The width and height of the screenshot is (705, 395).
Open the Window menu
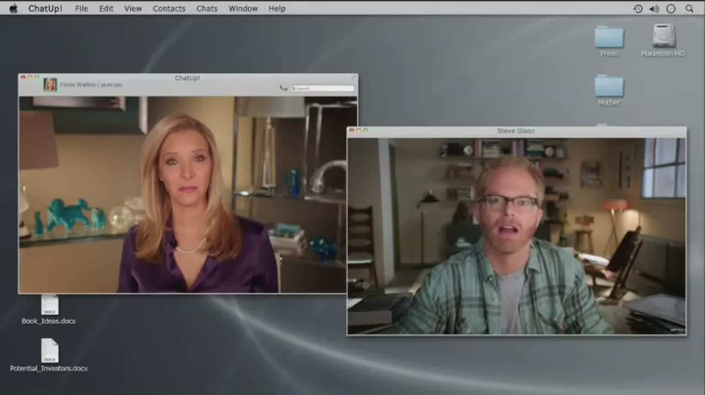click(243, 9)
